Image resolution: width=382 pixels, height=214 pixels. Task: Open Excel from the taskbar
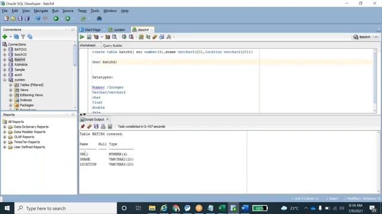coord(221,208)
